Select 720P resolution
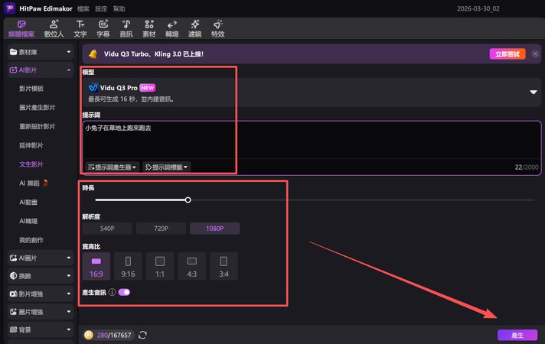 pos(161,229)
